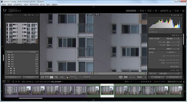Screen dimensions: 187x102
Task: Enable the original photo checkbox under histogram
Action: point(150,32)
